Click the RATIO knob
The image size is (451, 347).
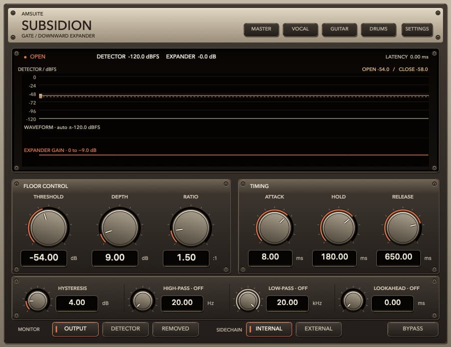click(191, 227)
